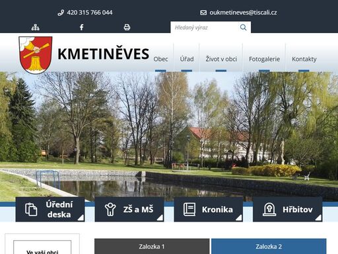Click the child figure icon on ZŠ a MŠ
Screen dimensions: 338x254
tap(110, 209)
